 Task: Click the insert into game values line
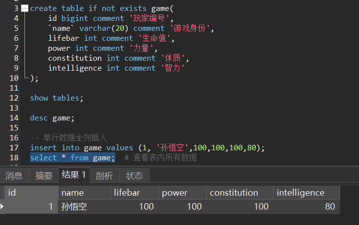click(x=147, y=148)
